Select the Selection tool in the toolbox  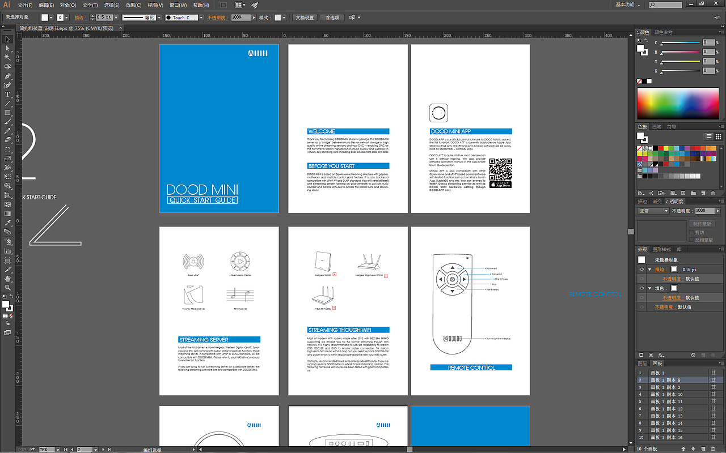(7, 39)
